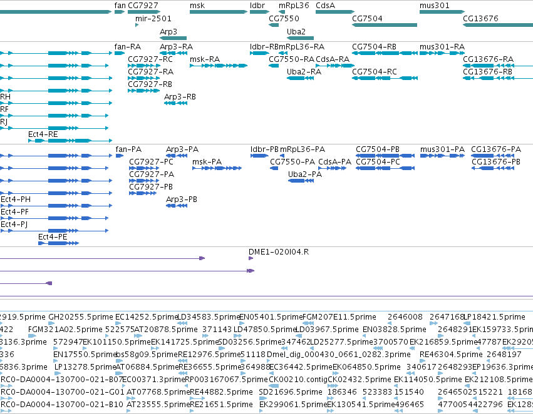
Task: Open the CG7550-PA protein label
Action: tap(292, 162)
